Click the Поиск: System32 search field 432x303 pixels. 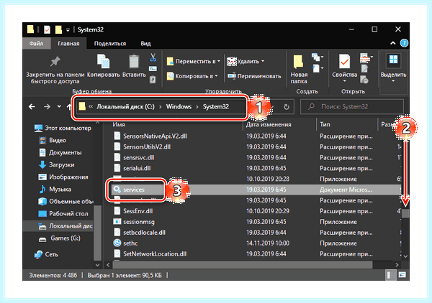(x=352, y=106)
